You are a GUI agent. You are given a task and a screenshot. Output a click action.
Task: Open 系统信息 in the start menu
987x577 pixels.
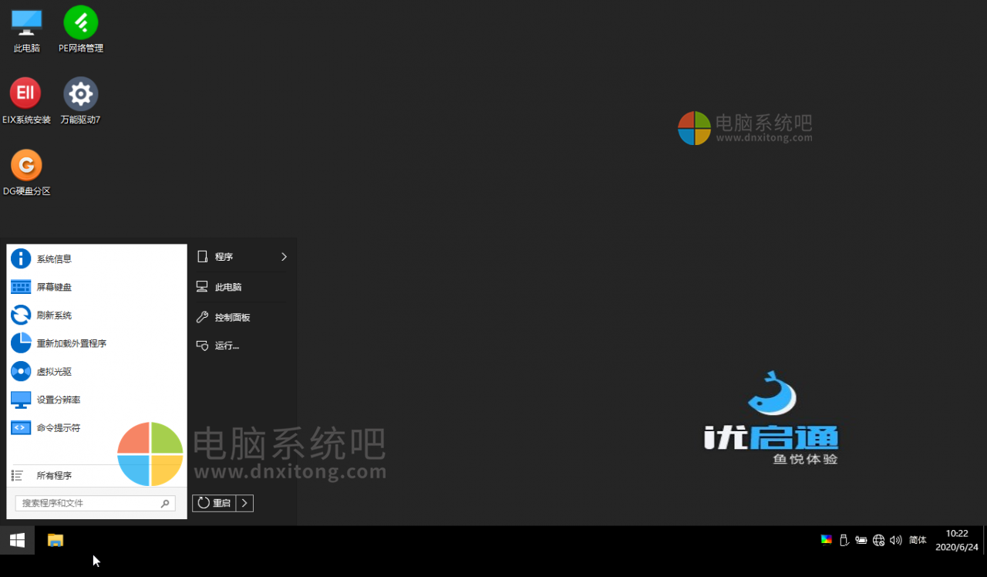(96, 258)
